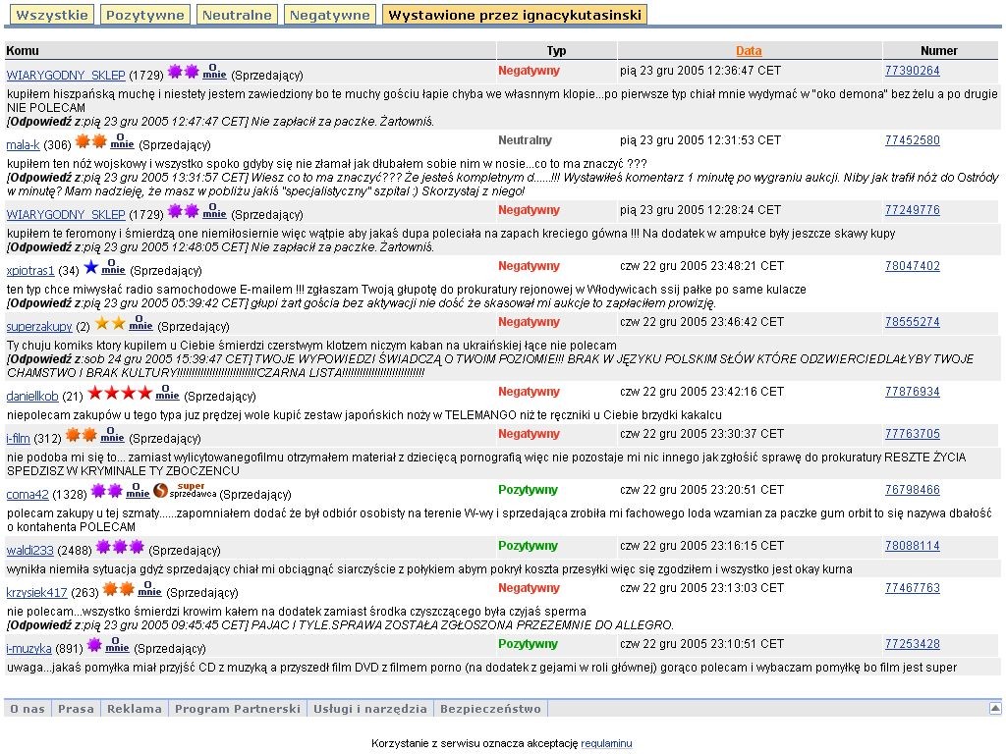The height and width of the screenshot is (754, 1006).
Task: Click the 'O mnie' icon beside mala-k
Action: tap(122, 142)
